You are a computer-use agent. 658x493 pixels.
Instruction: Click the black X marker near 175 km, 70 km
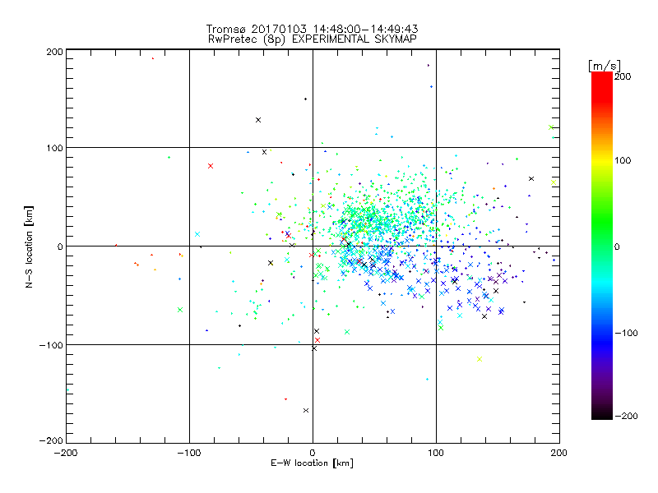pos(531,178)
